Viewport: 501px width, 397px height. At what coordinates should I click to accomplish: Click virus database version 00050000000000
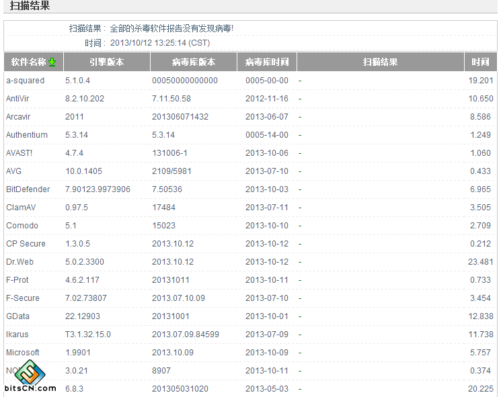click(x=185, y=81)
